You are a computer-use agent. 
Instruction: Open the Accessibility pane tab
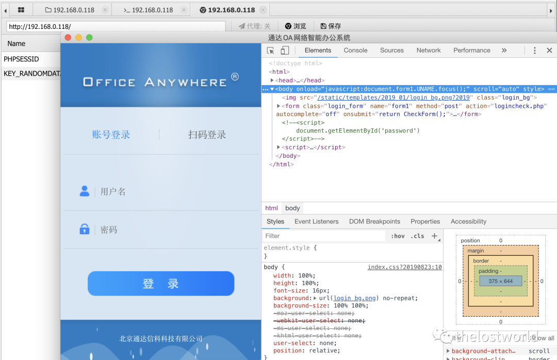pyautogui.click(x=468, y=221)
